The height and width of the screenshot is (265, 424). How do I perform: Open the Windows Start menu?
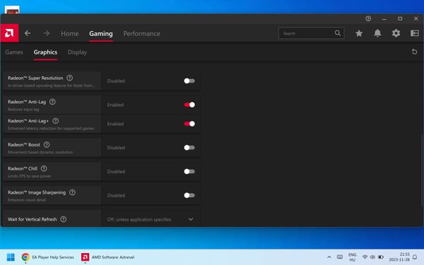pos(11,257)
